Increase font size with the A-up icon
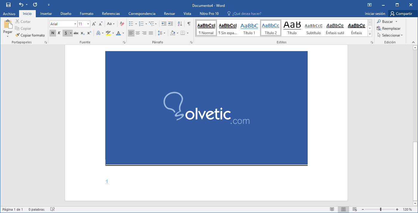This screenshot has width=418, height=213. [94, 24]
